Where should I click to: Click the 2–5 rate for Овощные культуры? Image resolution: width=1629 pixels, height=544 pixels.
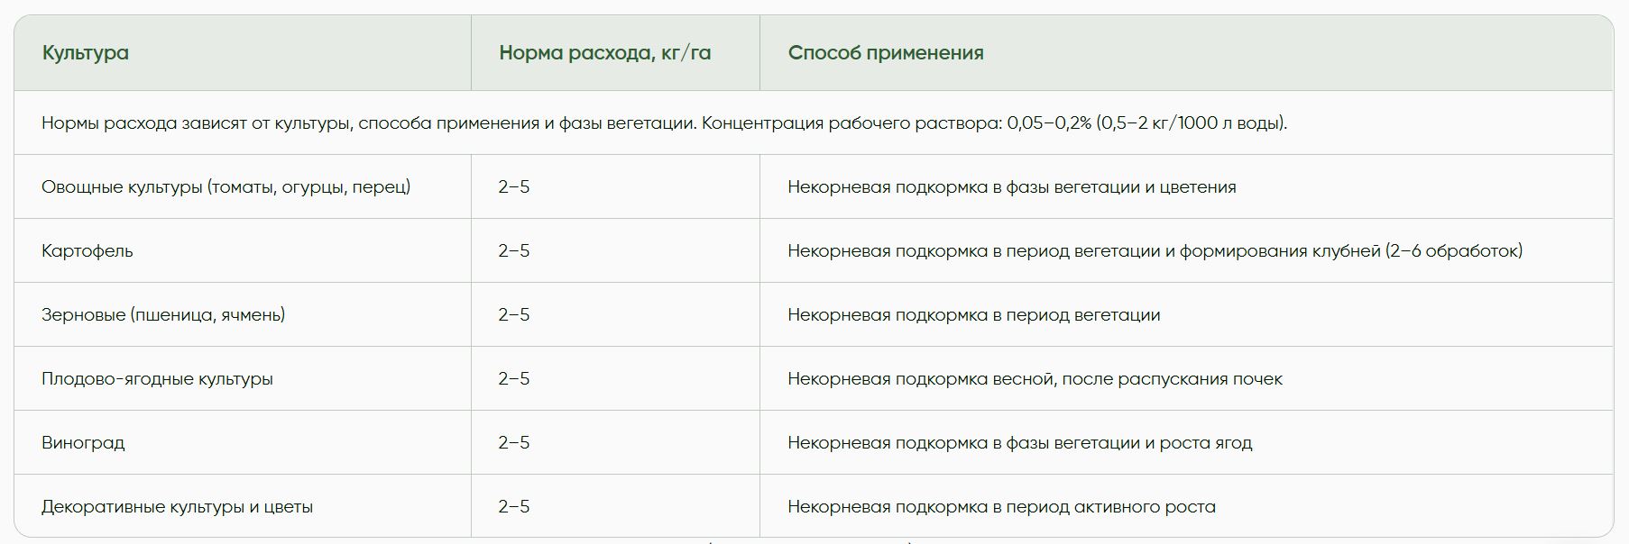pos(514,187)
